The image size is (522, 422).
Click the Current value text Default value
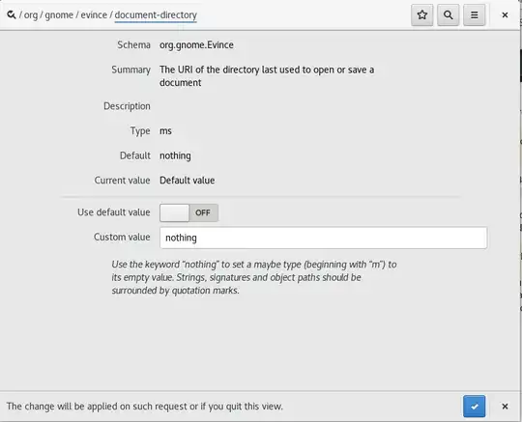pos(188,181)
